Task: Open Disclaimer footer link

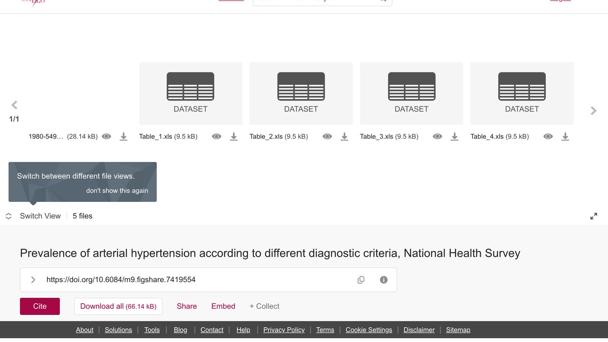Action: coord(419,330)
